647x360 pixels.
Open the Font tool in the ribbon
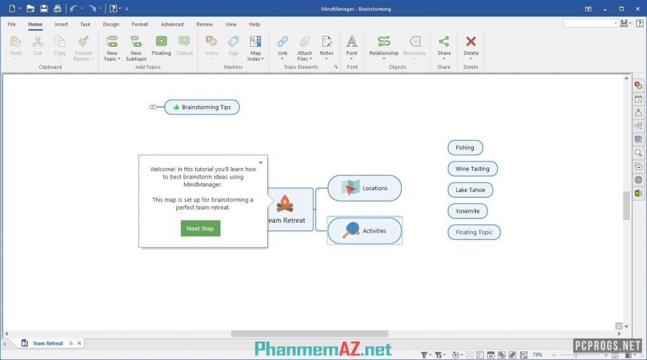351,45
